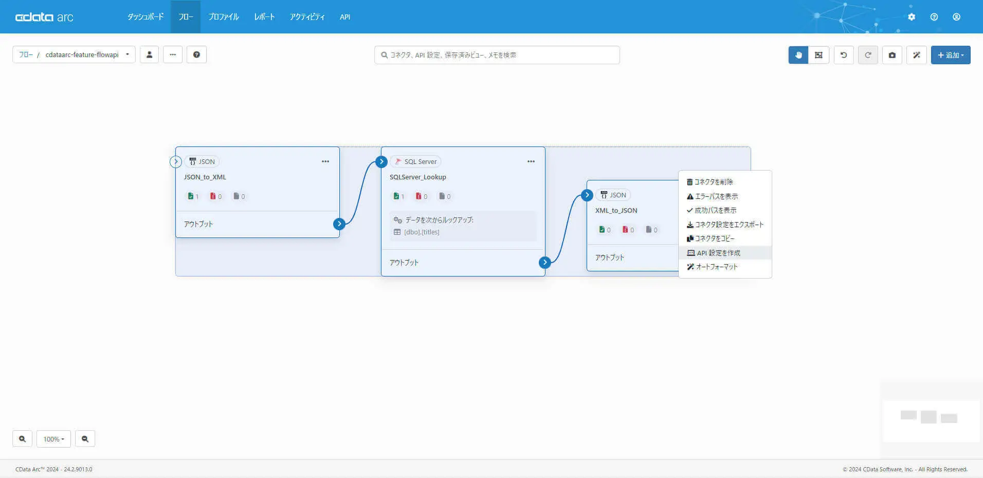983x478 pixels.
Task: Click the JSON type chip on XML_to_JSON
Action: (x=613, y=195)
